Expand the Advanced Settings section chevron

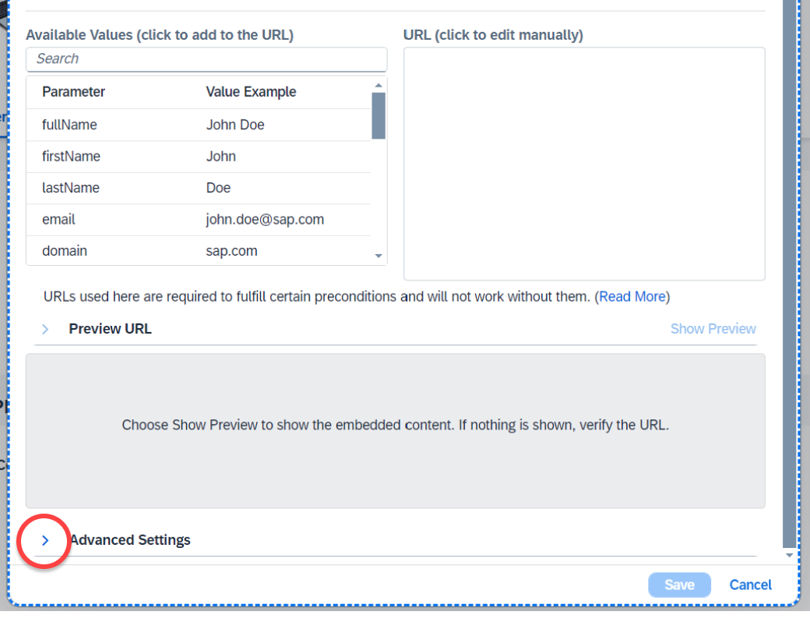(x=45, y=540)
